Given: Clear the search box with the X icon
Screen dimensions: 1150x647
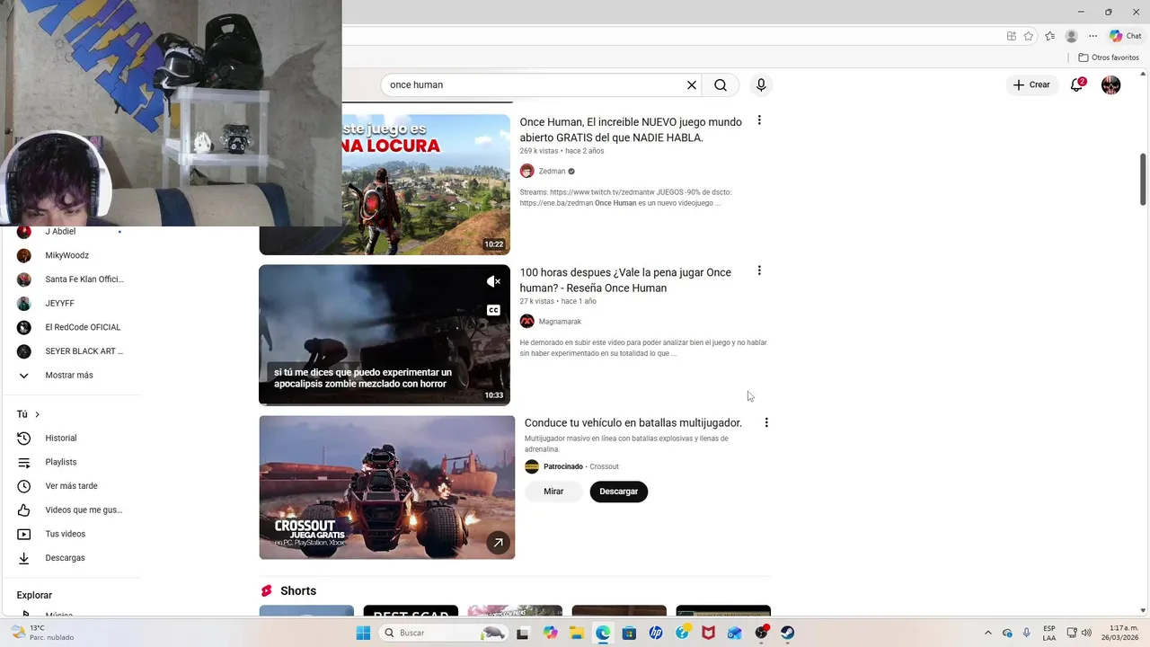Looking at the screenshot, I should click(x=692, y=85).
